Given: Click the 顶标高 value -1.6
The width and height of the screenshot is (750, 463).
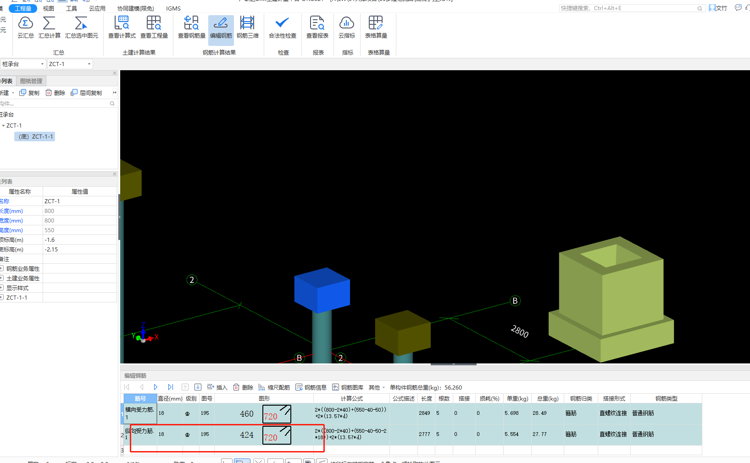Looking at the screenshot, I should (x=80, y=240).
